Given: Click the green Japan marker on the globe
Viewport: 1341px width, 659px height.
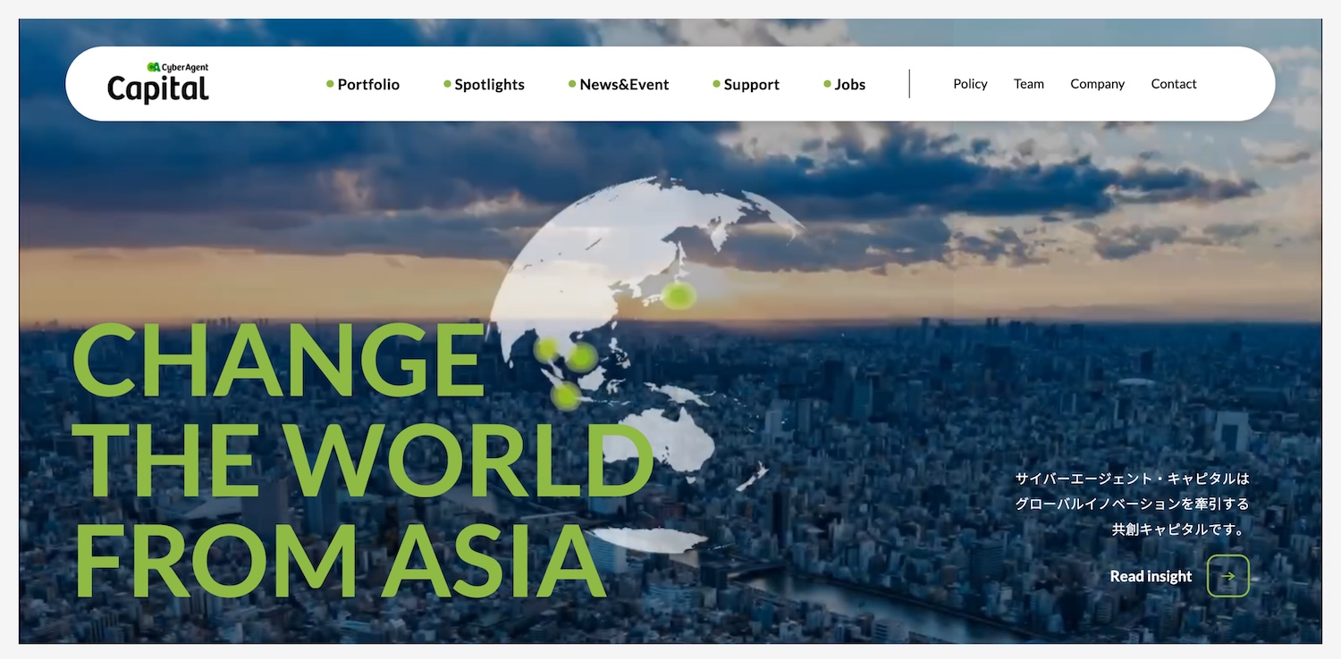Looking at the screenshot, I should pyautogui.click(x=679, y=295).
